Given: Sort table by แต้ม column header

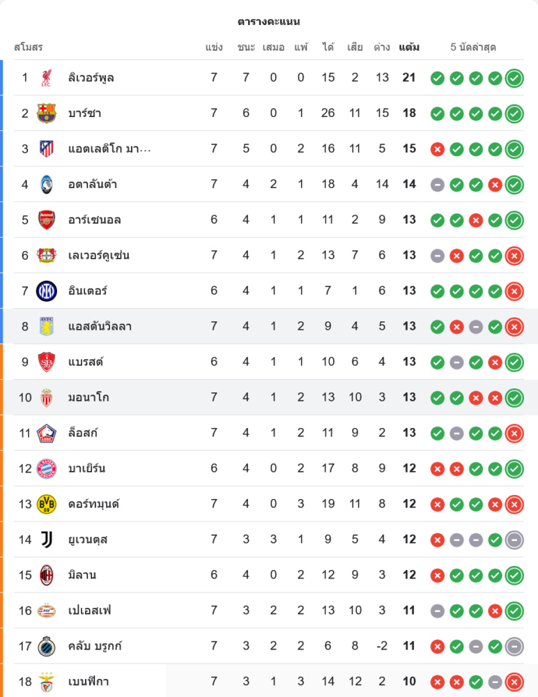Looking at the screenshot, I should tap(409, 47).
